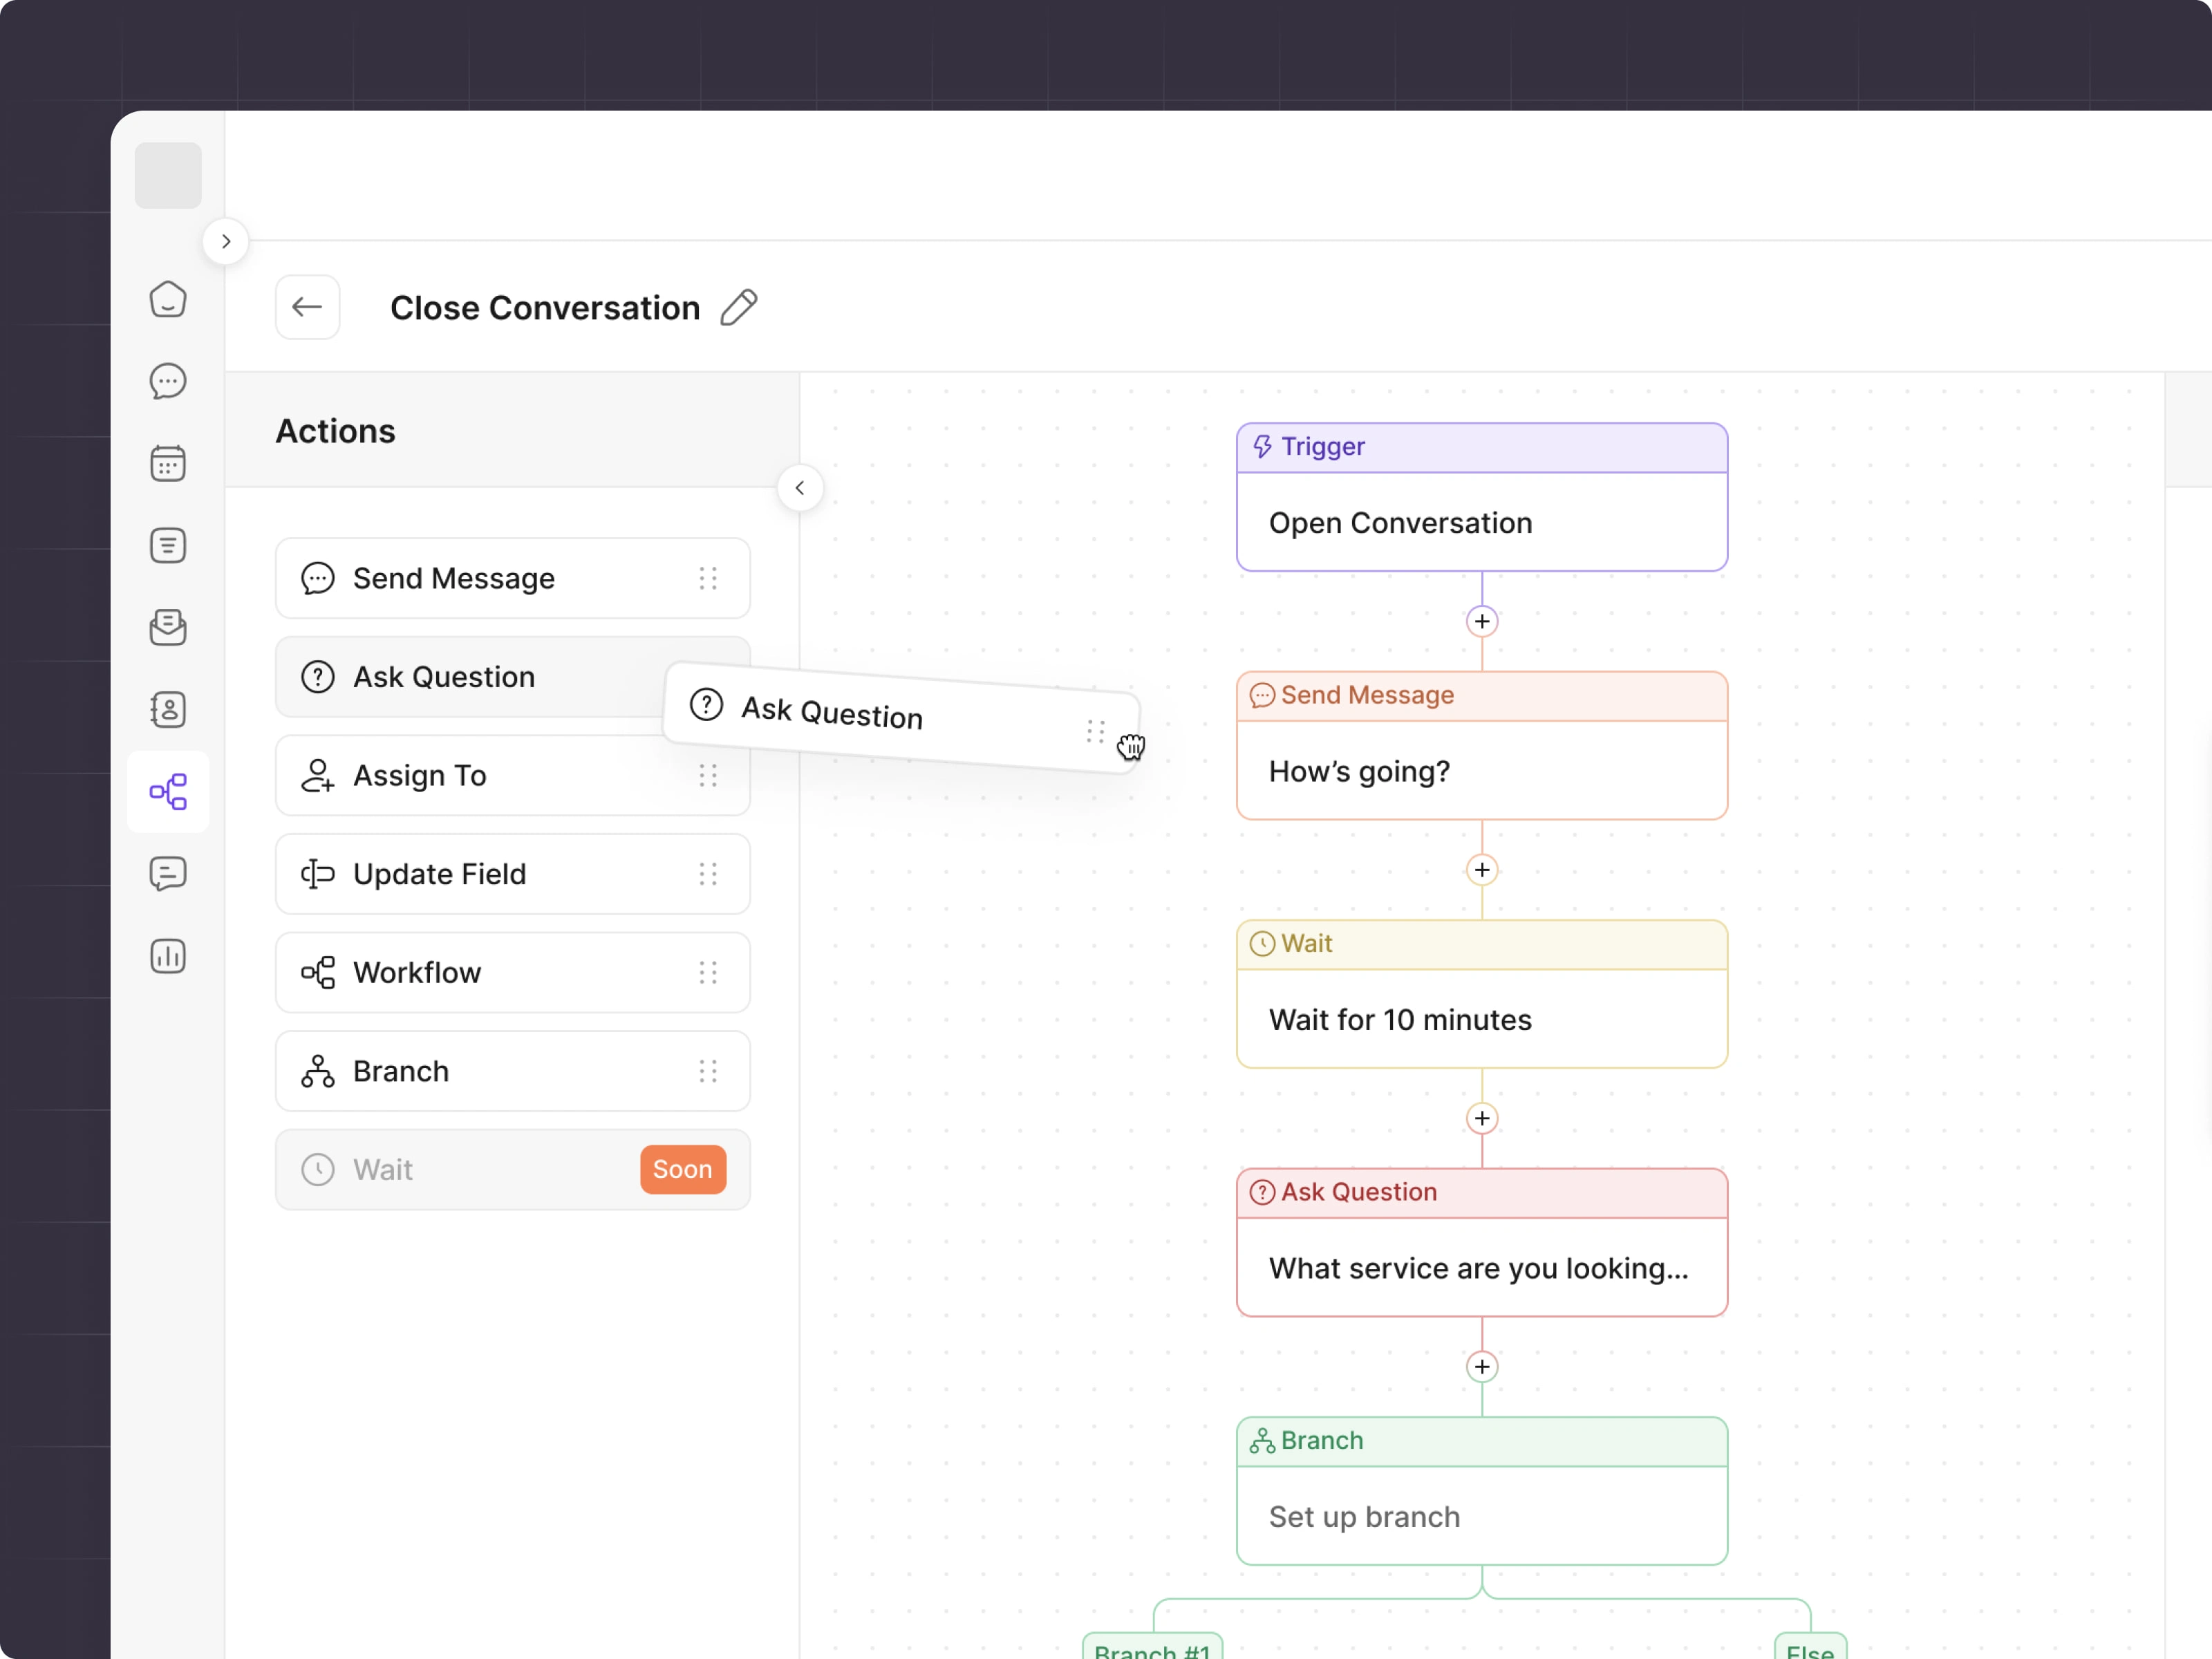
Task: Expand the left navigation sidebar
Action: tap(226, 242)
